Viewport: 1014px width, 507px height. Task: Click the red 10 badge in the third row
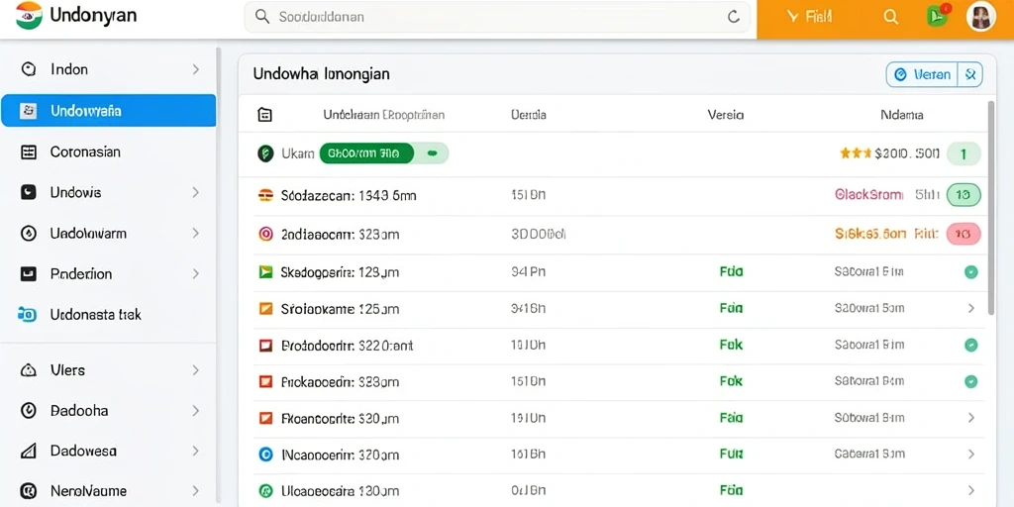pos(963,234)
